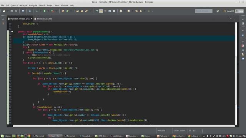Collapse the populateGame method fold marker
Image resolution: width=246 pixels, height=138 pixels.
point(12,31)
